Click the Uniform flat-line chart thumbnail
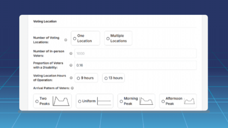 [104, 101]
